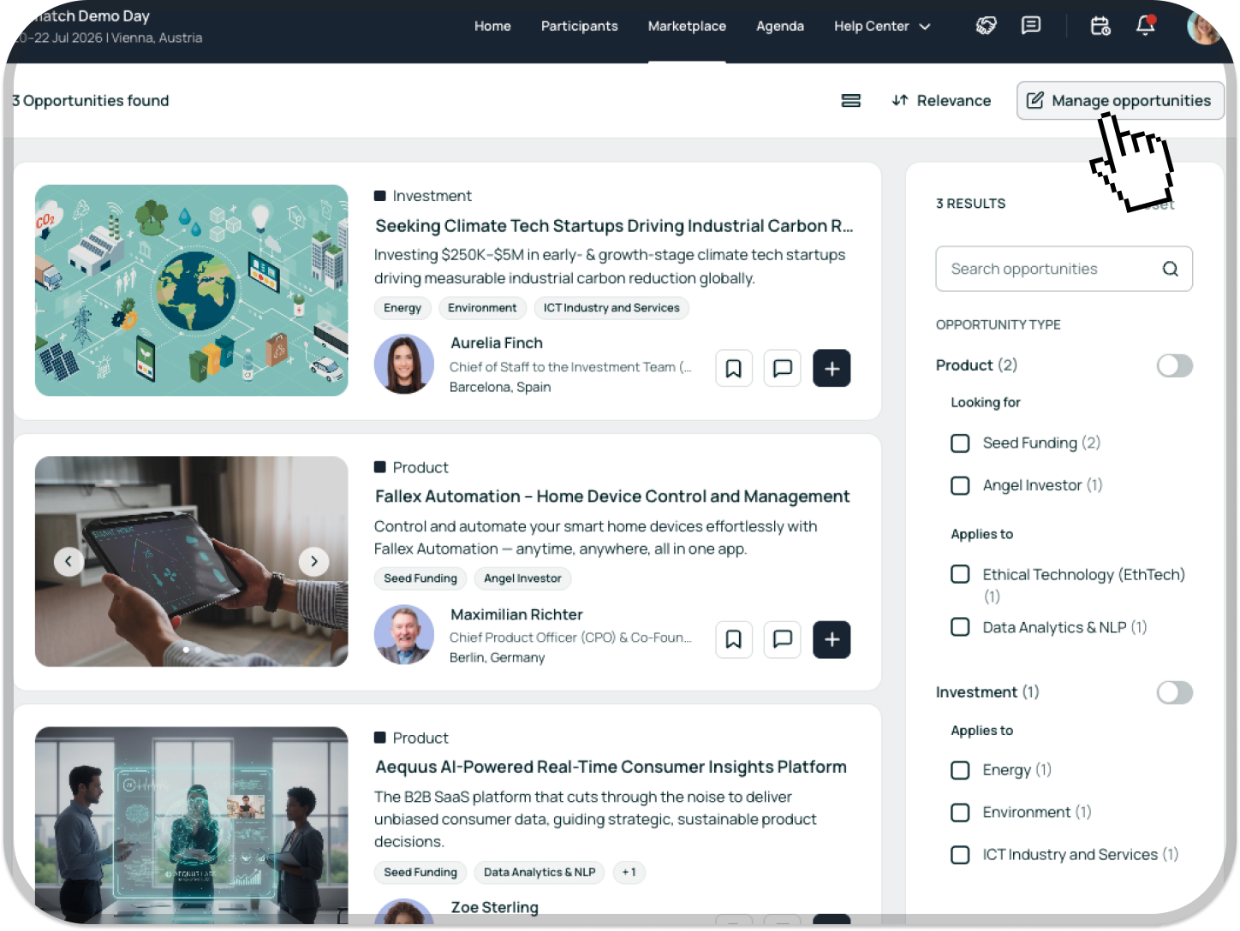Switch to list view layout icon
The height and width of the screenshot is (931, 1240).
pyautogui.click(x=851, y=101)
